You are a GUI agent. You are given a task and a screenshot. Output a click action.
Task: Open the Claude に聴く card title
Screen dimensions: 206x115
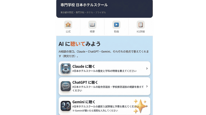coord(84,66)
